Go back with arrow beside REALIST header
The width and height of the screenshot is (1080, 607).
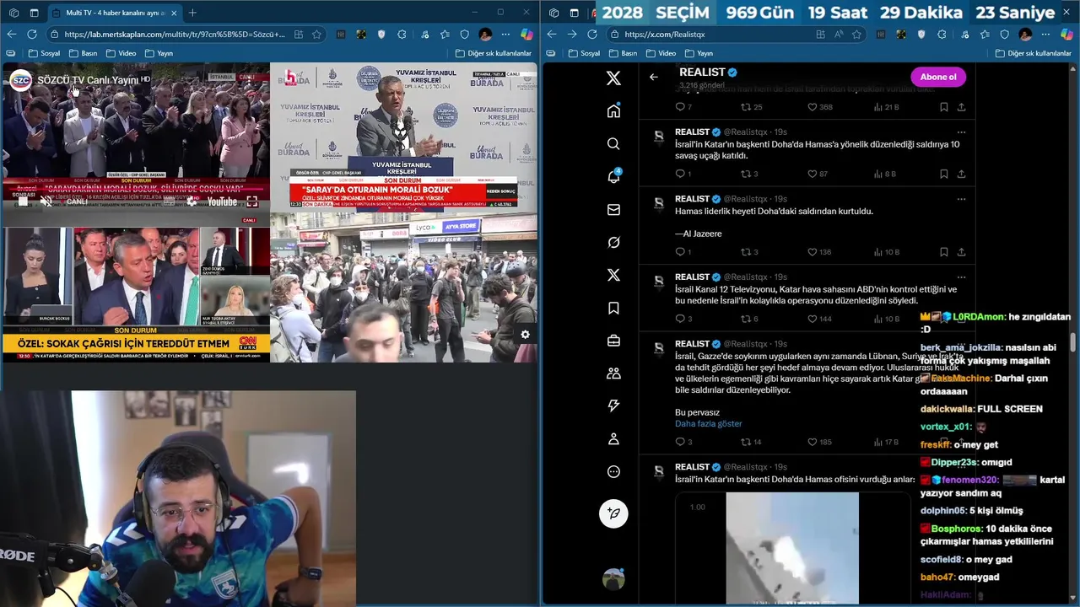(x=653, y=77)
